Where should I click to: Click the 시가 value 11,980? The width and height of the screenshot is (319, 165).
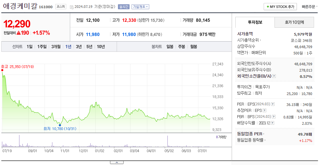93,34
